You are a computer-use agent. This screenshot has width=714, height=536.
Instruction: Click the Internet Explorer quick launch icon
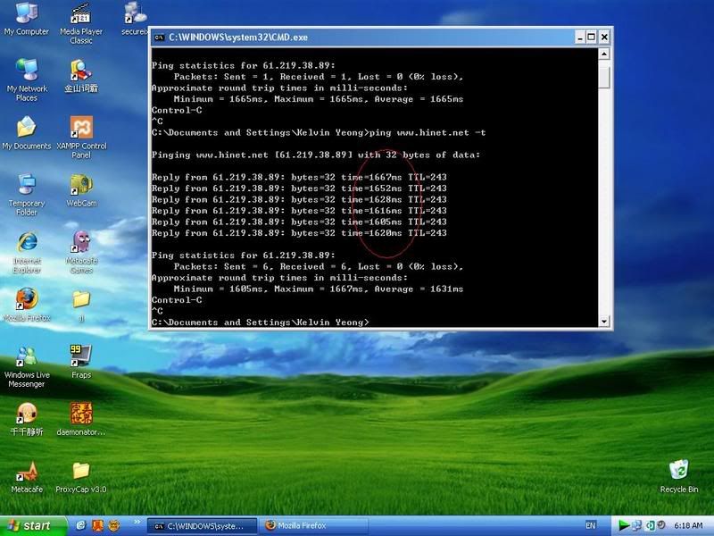pos(82,525)
